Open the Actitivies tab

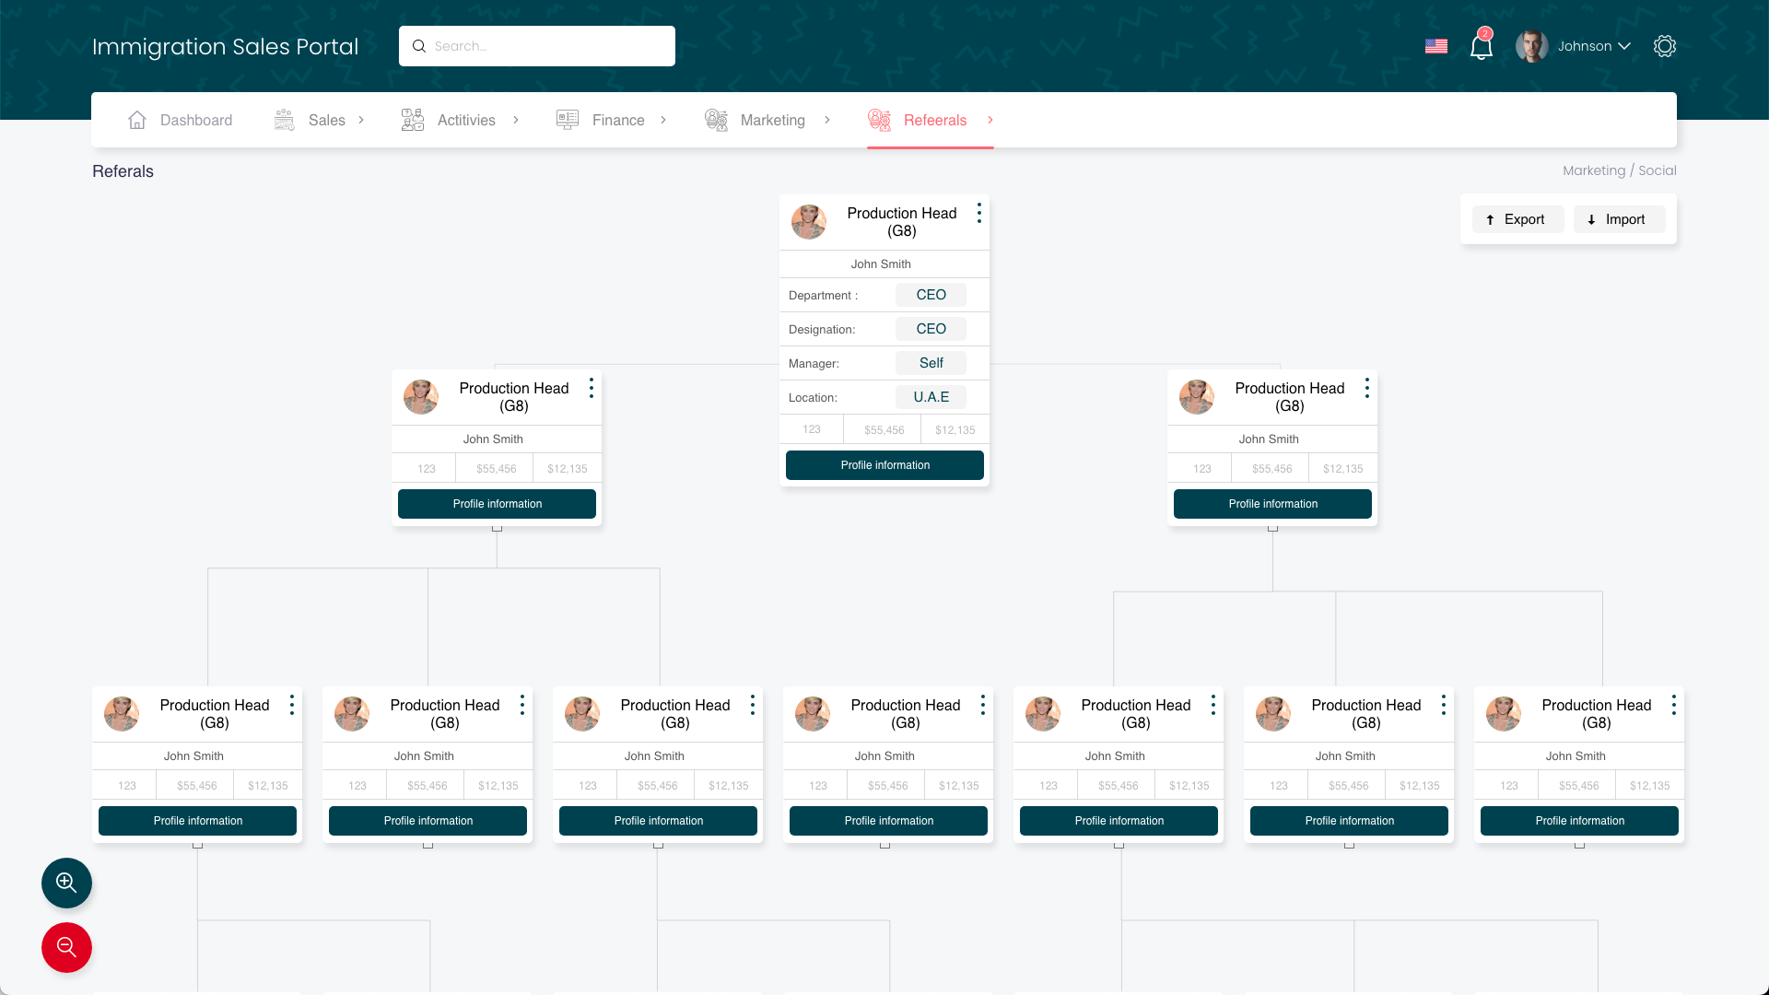[465, 120]
